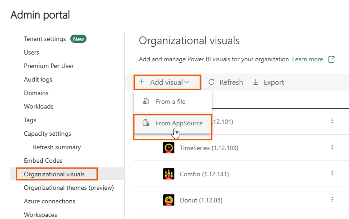Viewport: 349px width, 219px height.
Task: Go to Workspaces in sidebar
Action: (x=40, y=215)
